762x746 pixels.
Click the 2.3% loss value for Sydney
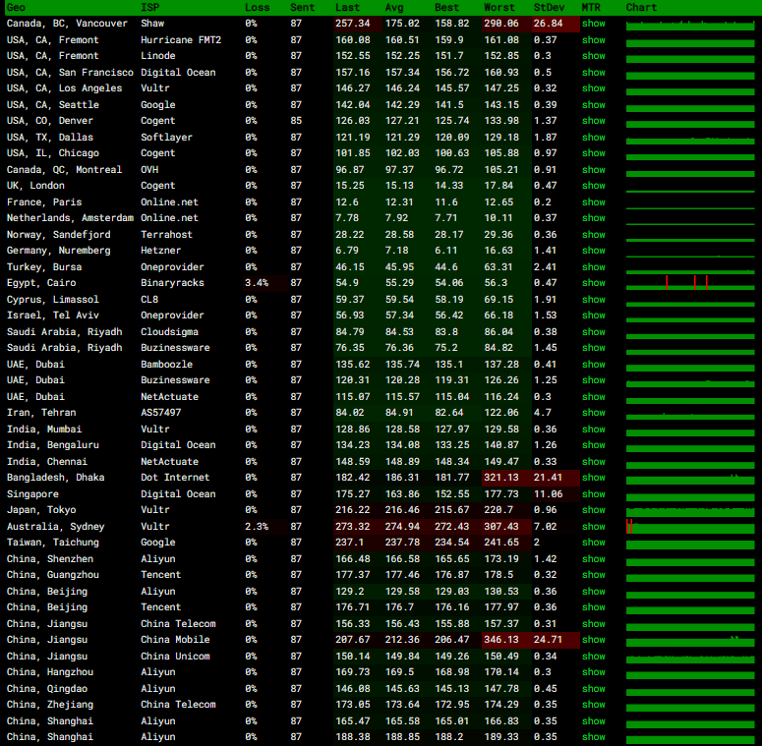click(x=257, y=527)
